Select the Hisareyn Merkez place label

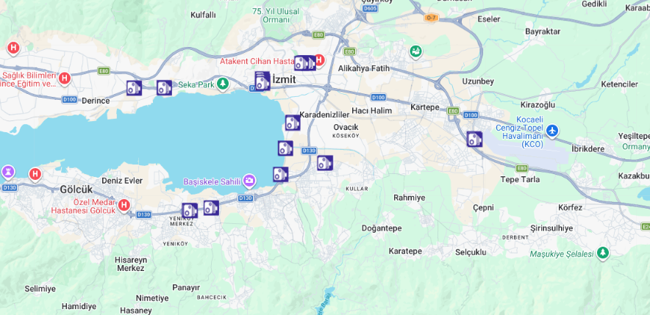click(x=131, y=264)
